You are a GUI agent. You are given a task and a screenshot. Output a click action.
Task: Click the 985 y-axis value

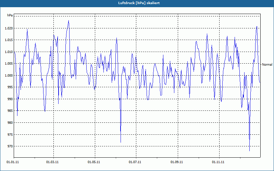point(10,111)
